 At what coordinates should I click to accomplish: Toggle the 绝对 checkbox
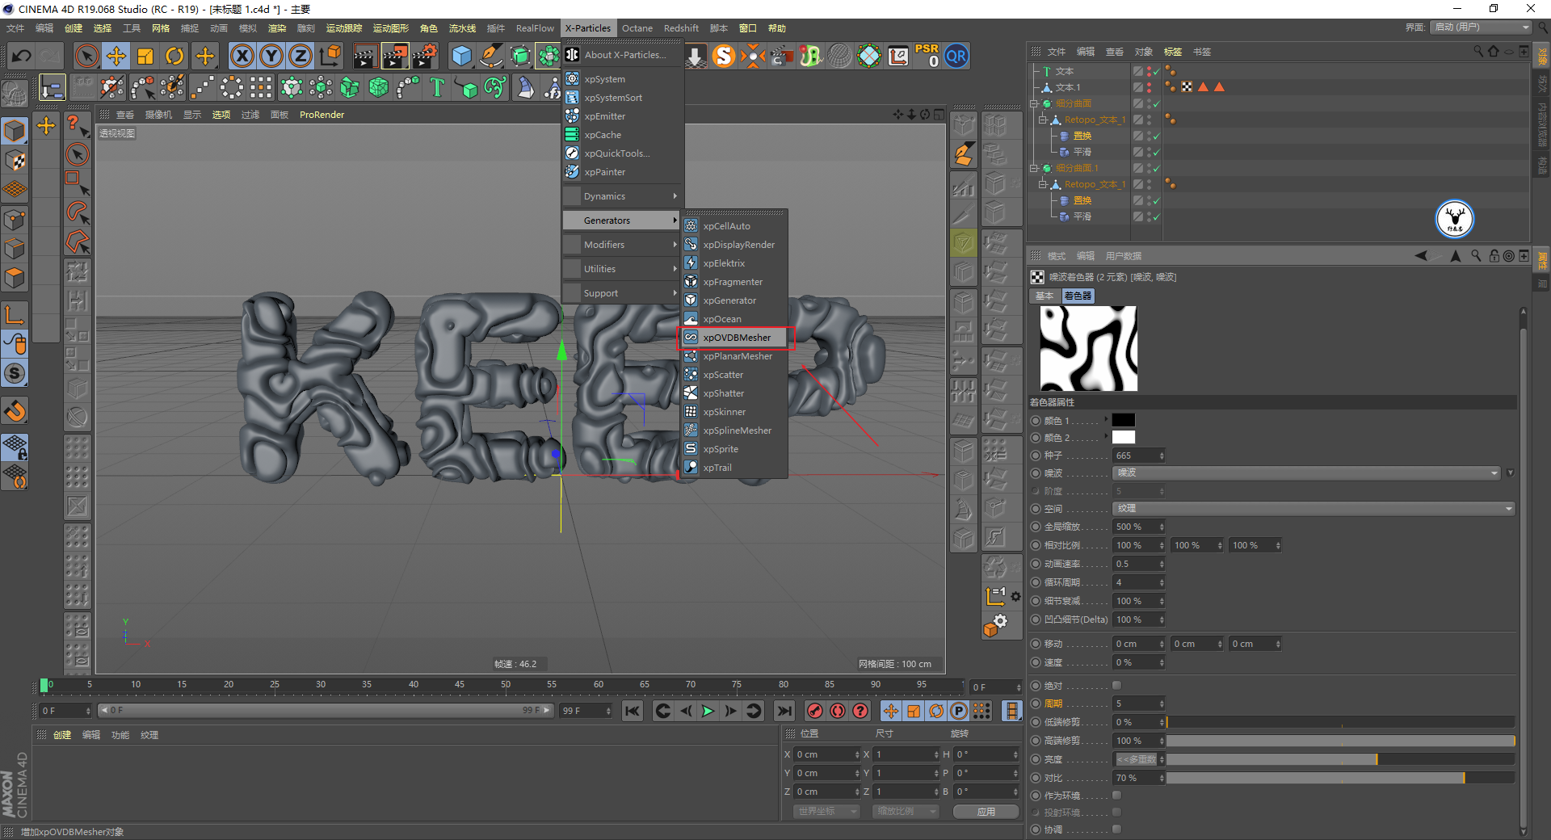(1116, 686)
